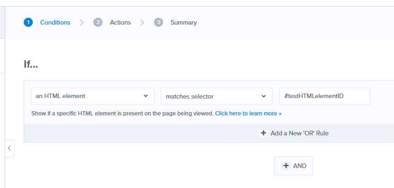
Task: Click the plus icon beside 'OR' Rule
Action: [263, 133]
